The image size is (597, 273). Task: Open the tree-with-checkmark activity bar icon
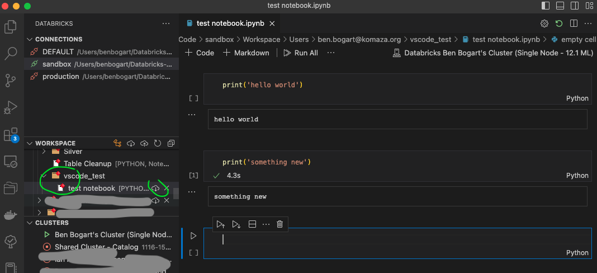(x=10, y=241)
